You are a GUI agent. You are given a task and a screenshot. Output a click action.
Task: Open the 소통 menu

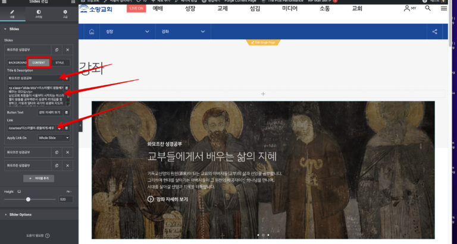(x=324, y=8)
